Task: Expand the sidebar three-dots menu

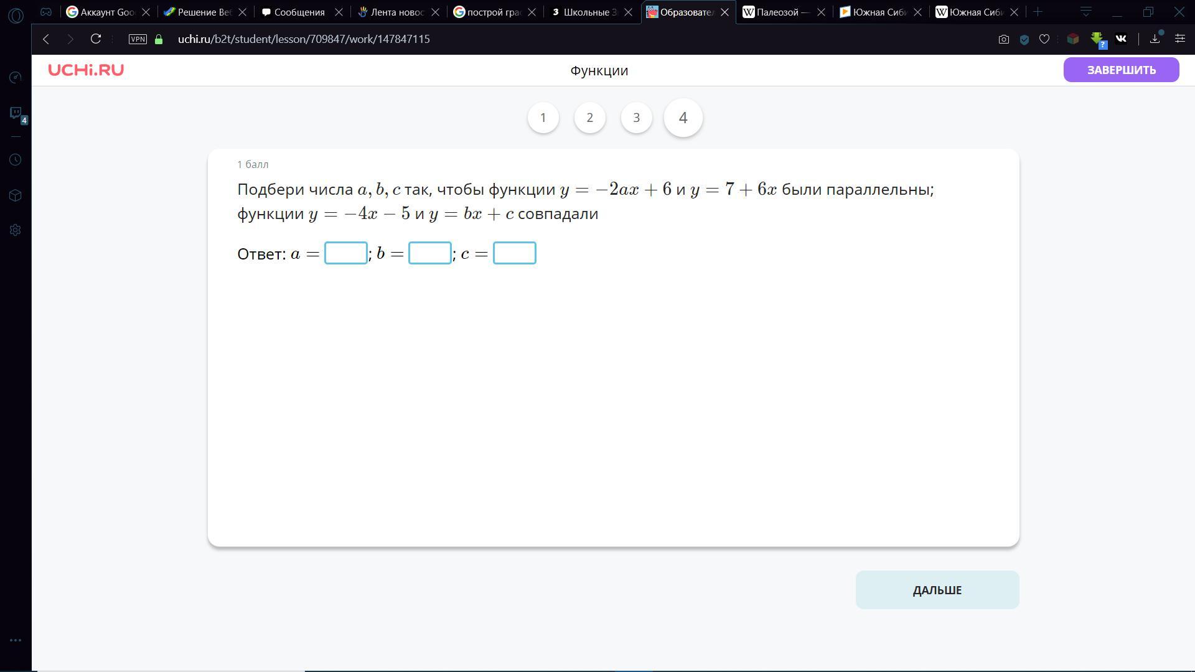Action: (x=16, y=640)
